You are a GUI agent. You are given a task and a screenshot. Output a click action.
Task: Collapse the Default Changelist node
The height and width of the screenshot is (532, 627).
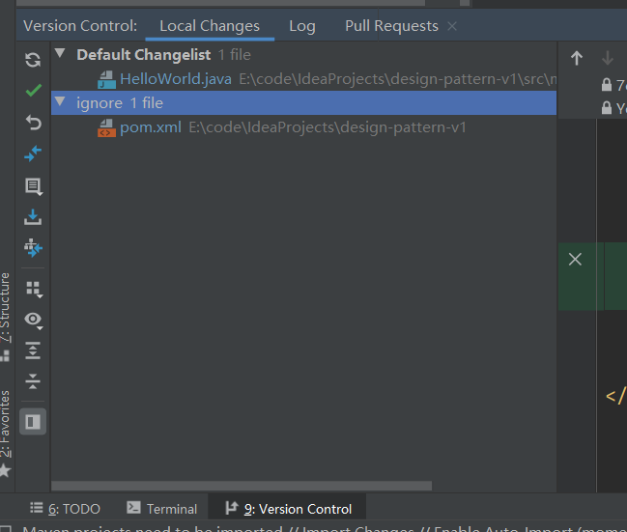(x=60, y=53)
